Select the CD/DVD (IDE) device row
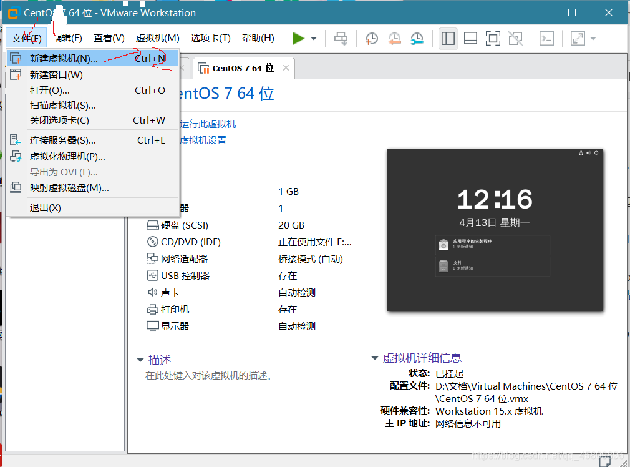Viewport: 630px width, 467px height. 250,242
